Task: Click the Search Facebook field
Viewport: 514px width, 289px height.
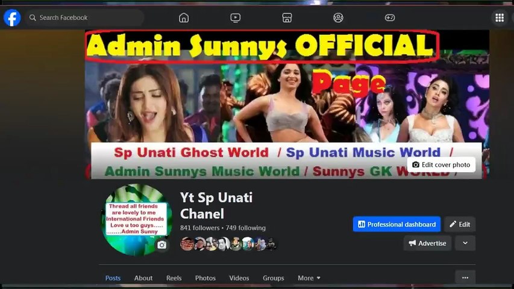Action: [84, 17]
